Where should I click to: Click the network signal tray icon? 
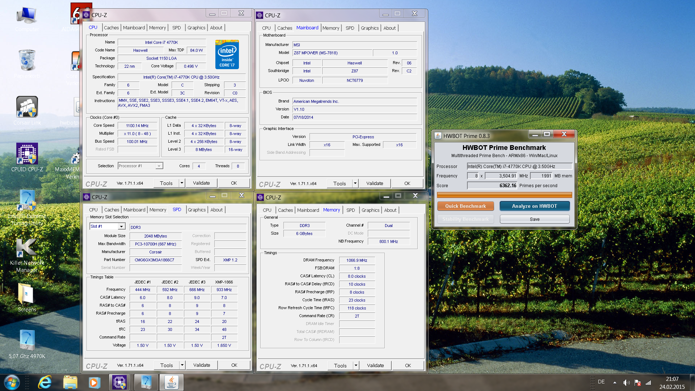[648, 383]
